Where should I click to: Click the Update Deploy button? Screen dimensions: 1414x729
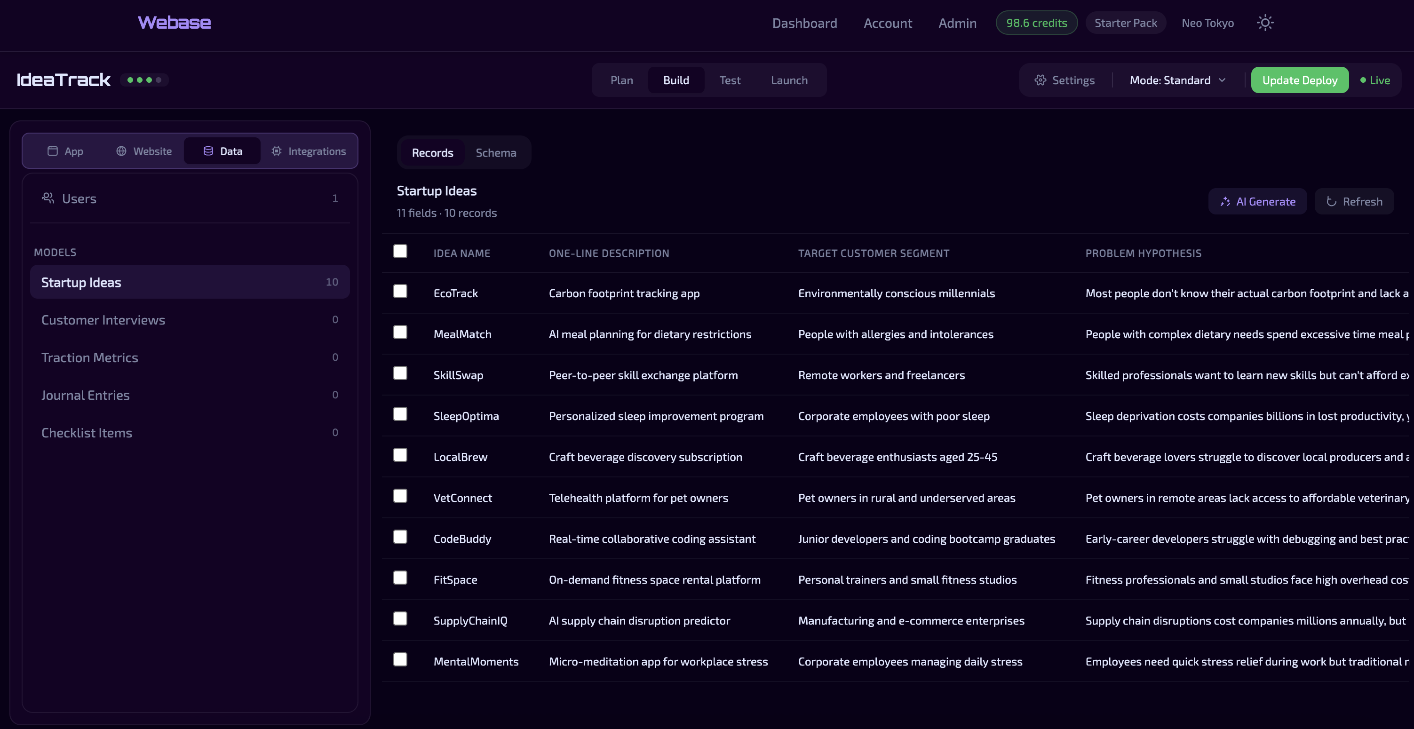1299,79
